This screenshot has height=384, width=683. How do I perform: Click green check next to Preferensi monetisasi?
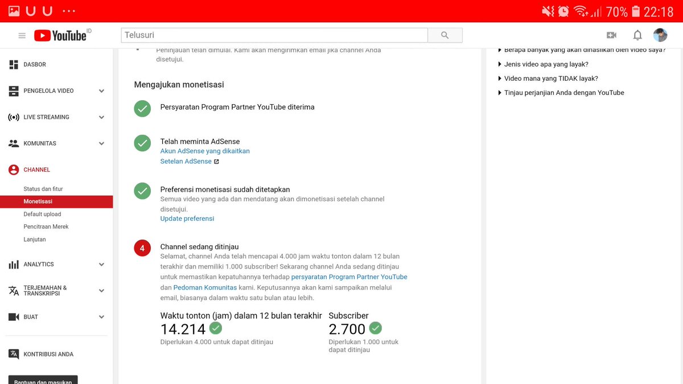point(142,191)
